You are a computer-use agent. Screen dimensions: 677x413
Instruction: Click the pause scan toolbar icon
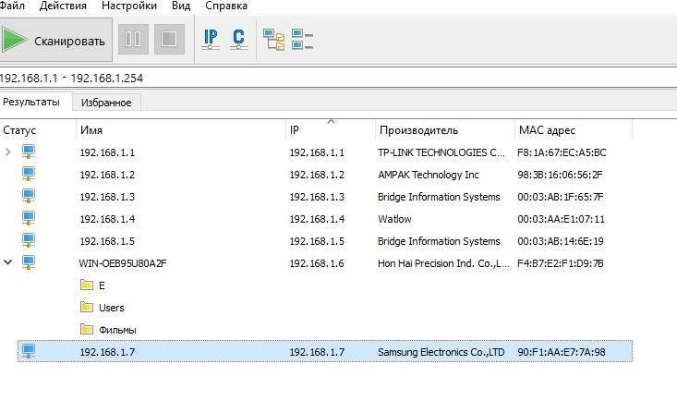click(x=133, y=40)
